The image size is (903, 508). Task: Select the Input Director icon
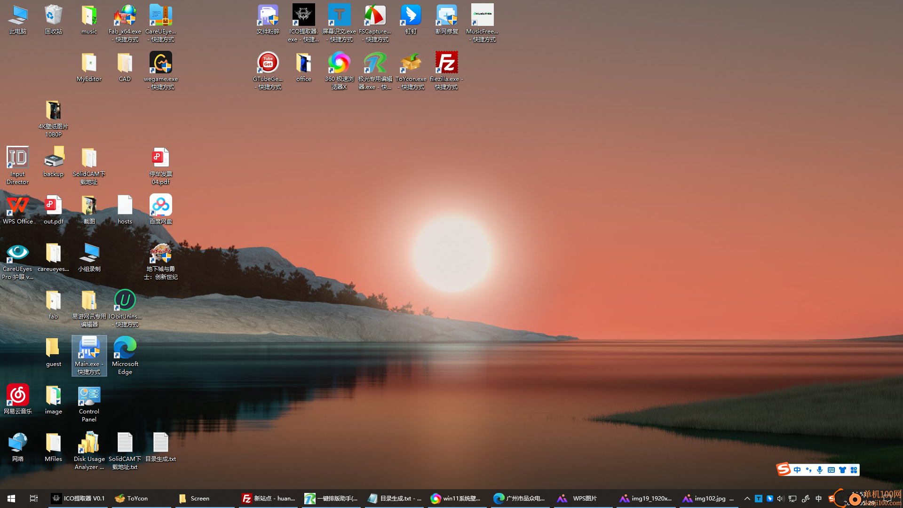pyautogui.click(x=18, y=166)
